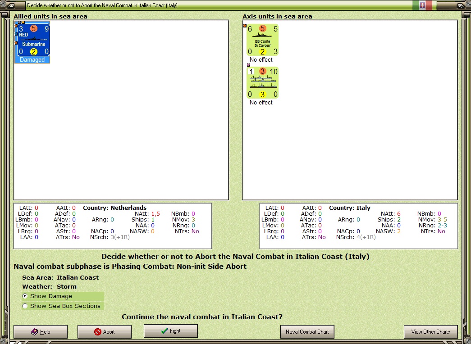Click the 'Axis units in sea area' heading
The height and width of the screenshot is (344, 471).
(277, 17)
